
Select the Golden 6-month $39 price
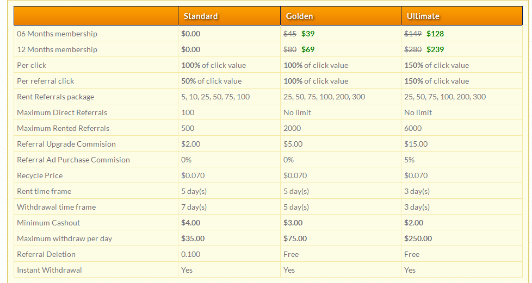[x=308, y=34]
